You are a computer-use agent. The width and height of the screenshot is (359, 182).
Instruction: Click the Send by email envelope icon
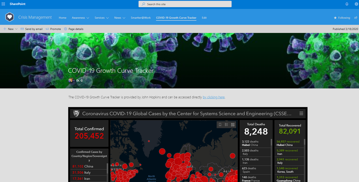(22, 29)
